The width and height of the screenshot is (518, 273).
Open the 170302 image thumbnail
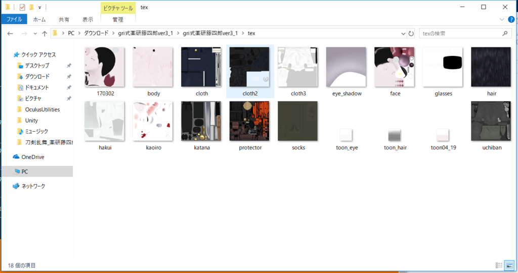104,67
